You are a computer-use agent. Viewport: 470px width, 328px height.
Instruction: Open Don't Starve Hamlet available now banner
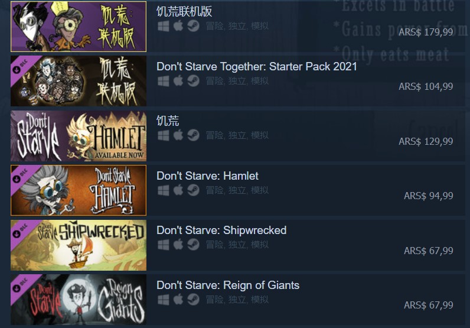(79, 136)
